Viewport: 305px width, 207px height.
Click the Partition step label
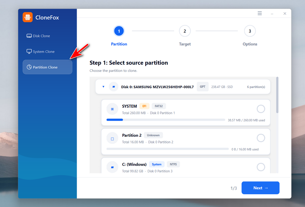pyautogui.click(x=119, y=44)
